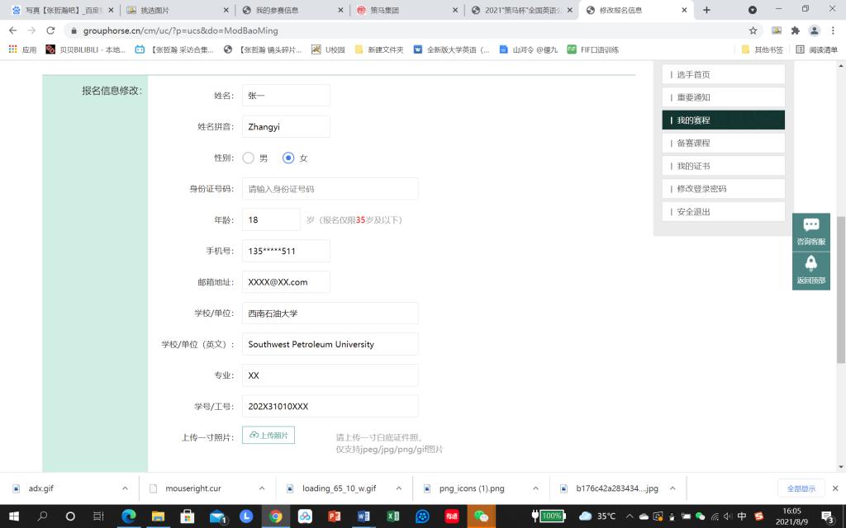846x528 pixels.
Task: Open the browser extensions puzzle icon
Action: [795, 31]
